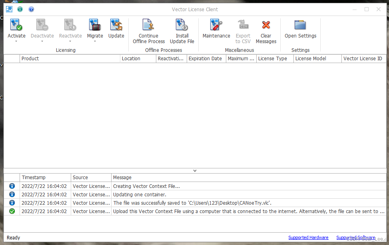Click Continue Offline Process icon
The height and width of the screenshot is (245, 389).
pyautogui.click(x=148, y=25)
